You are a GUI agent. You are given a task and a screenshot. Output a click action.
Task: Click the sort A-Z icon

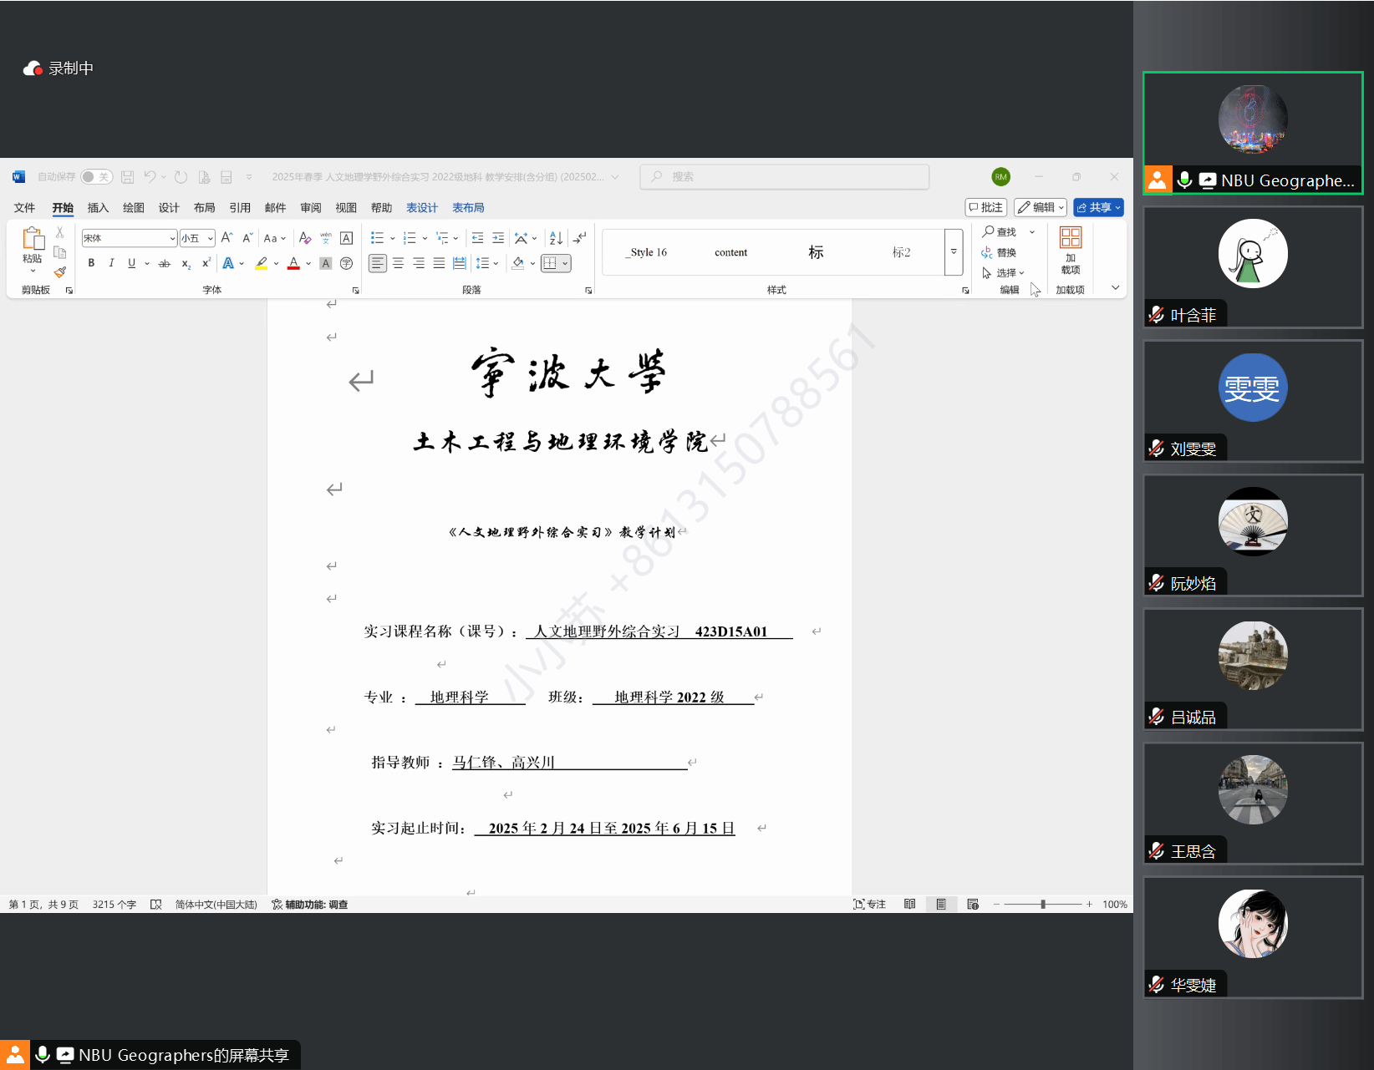click(556, 238)
